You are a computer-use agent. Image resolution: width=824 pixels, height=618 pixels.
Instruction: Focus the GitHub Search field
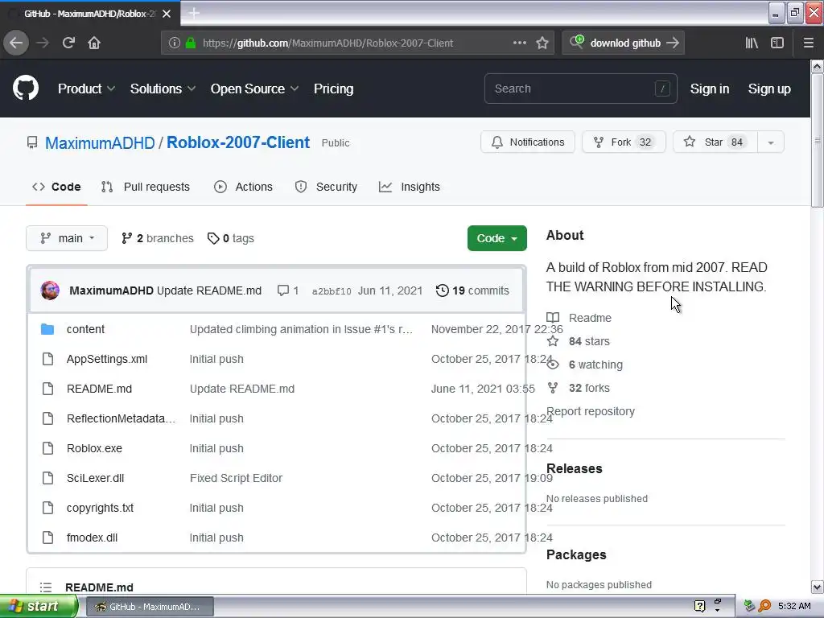(580, 89)
